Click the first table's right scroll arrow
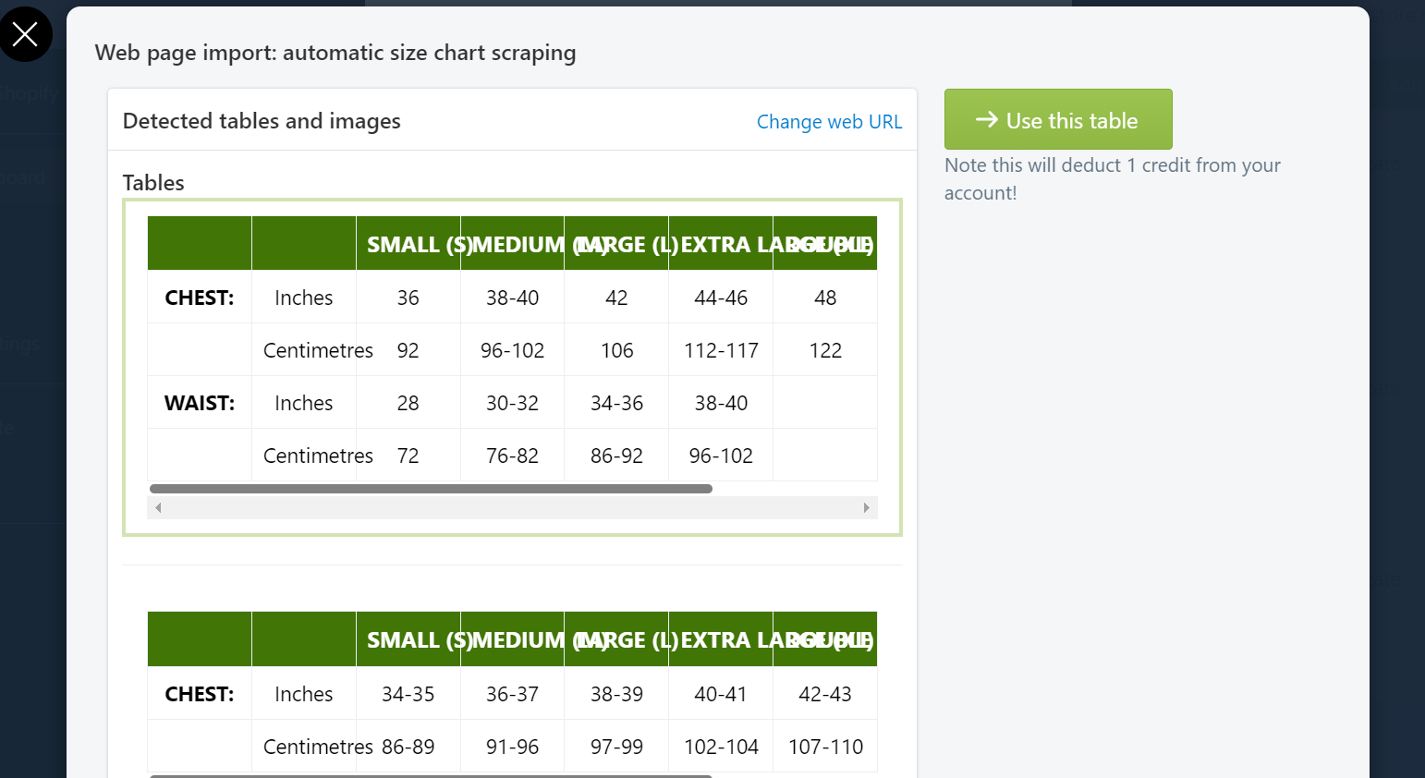 (866, 507)
